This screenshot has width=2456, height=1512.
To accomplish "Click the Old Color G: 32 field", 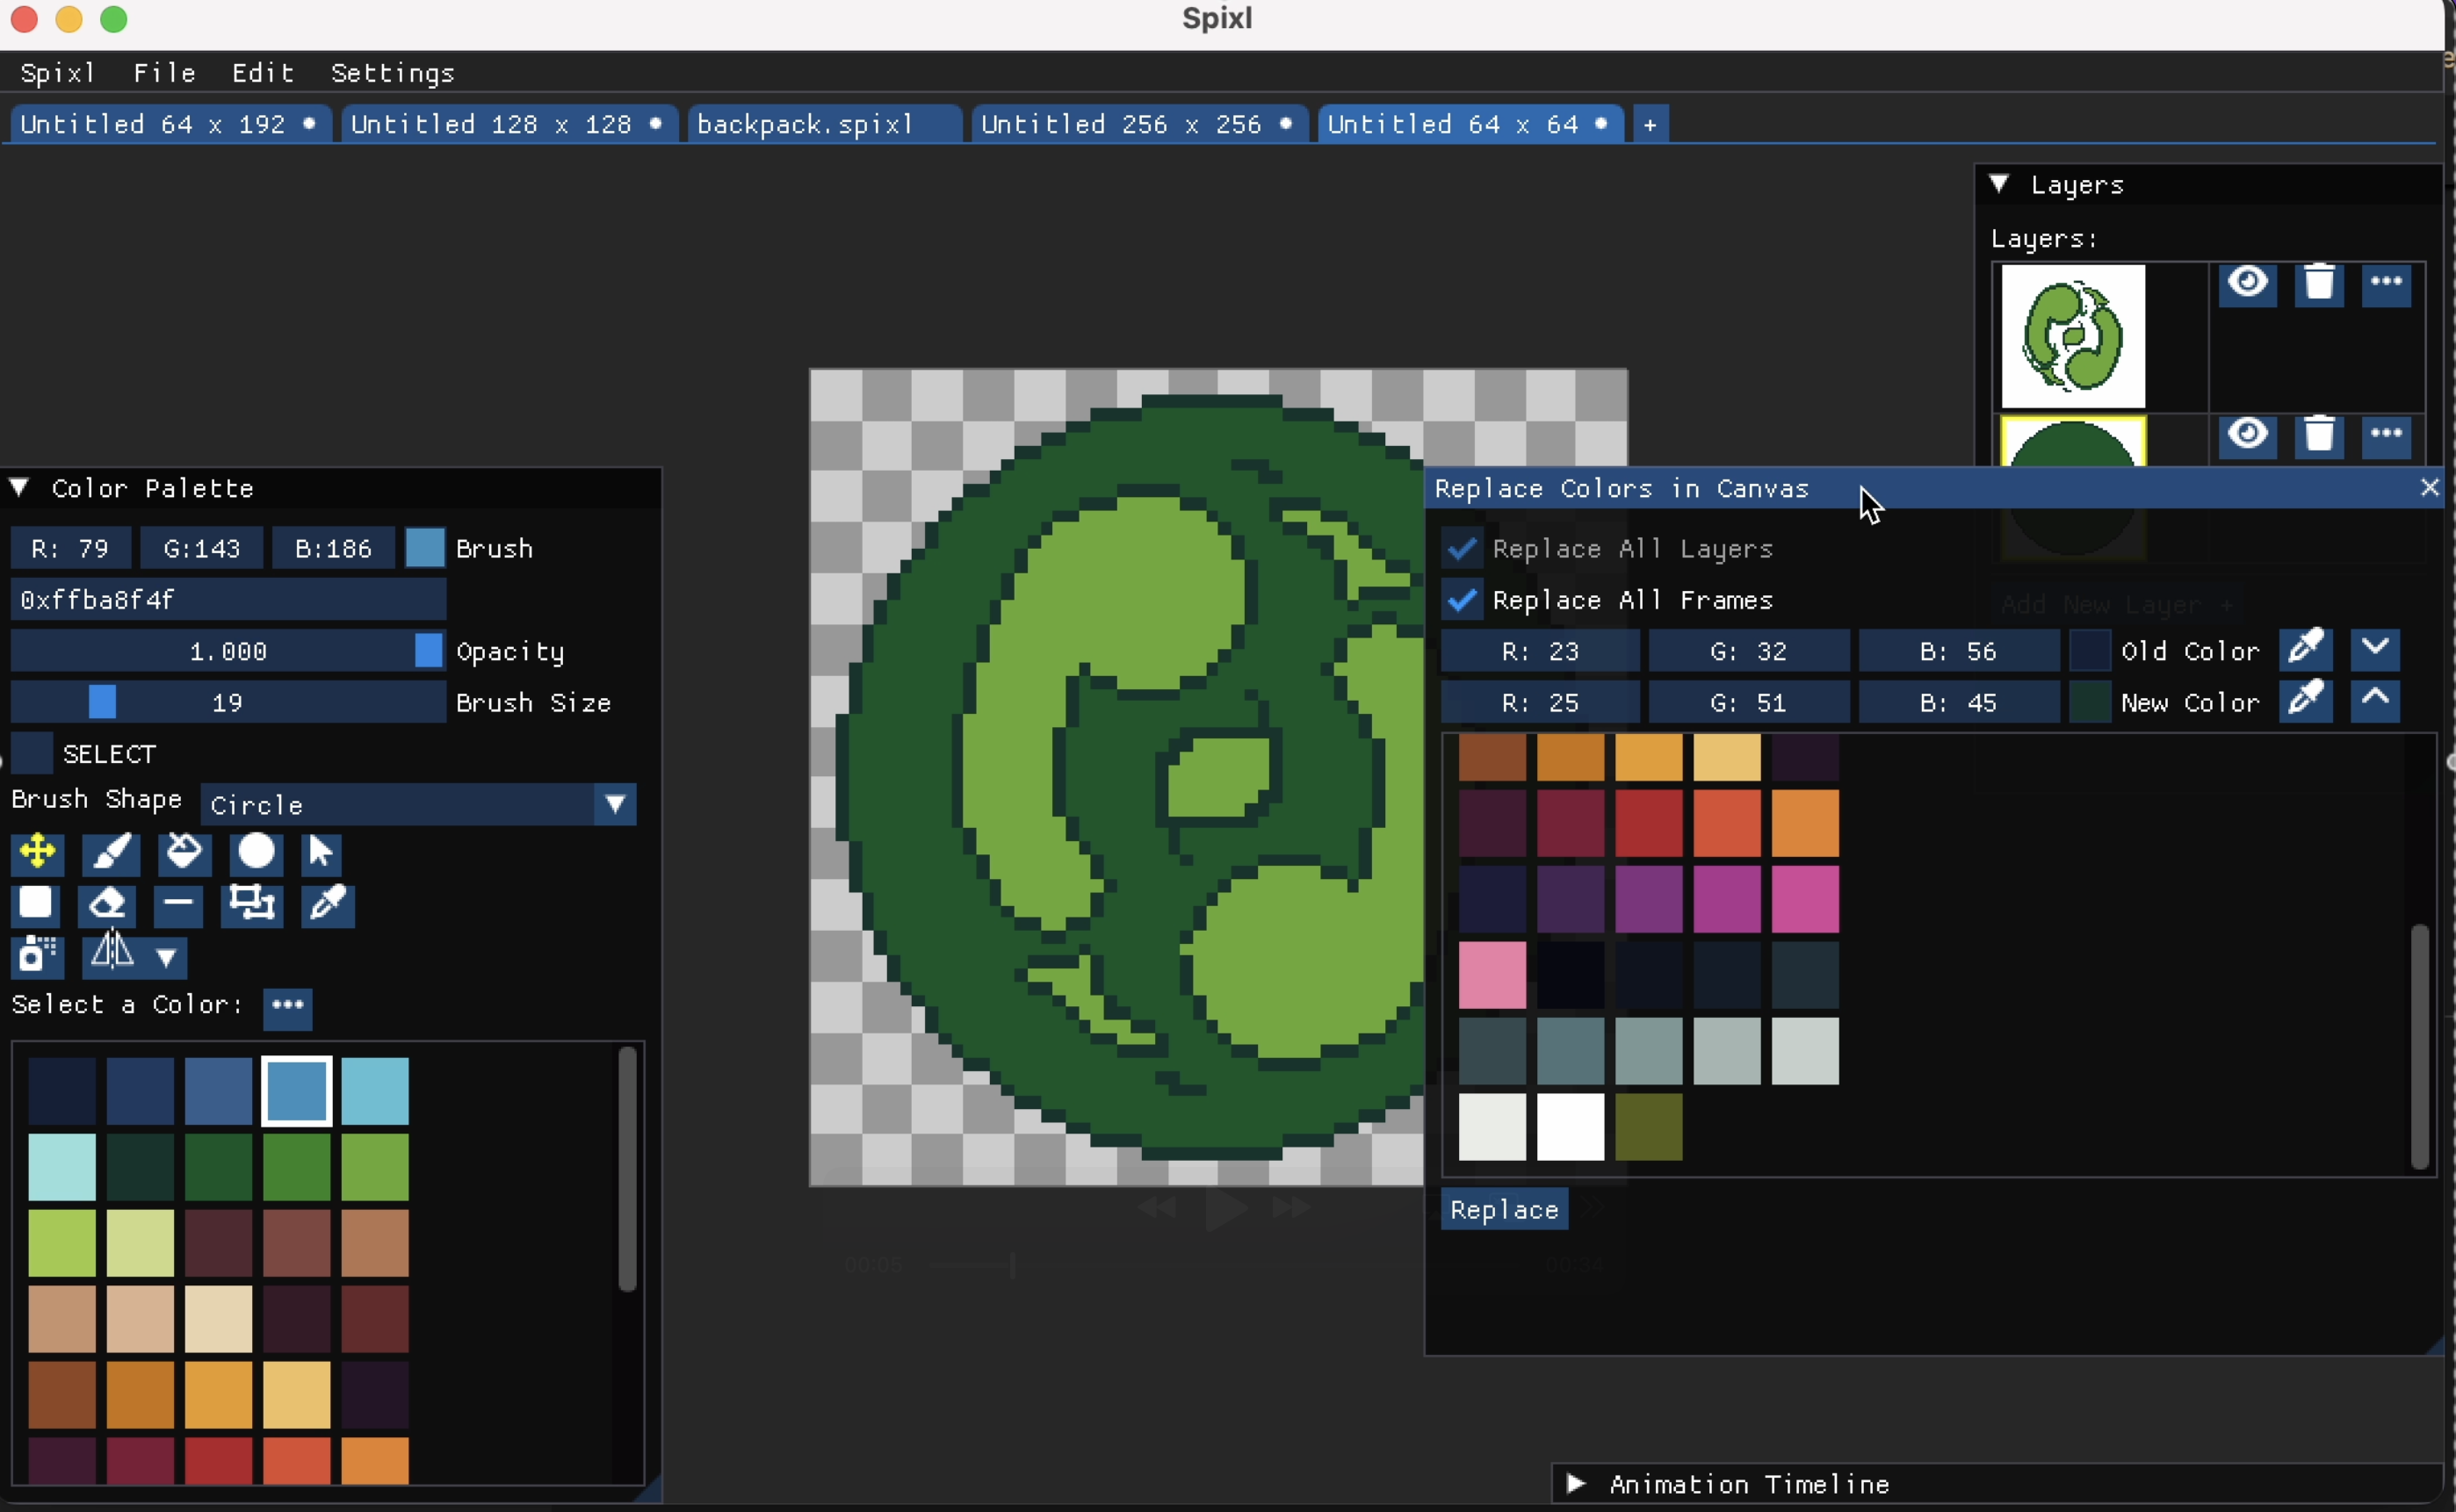I will [1749, 651].
